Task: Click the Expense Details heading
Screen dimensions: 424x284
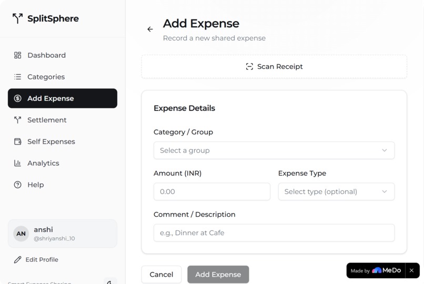Action: click(x=184, y=108)
